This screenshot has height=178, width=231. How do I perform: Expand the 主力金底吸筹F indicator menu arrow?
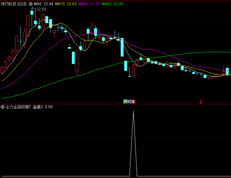3,107
